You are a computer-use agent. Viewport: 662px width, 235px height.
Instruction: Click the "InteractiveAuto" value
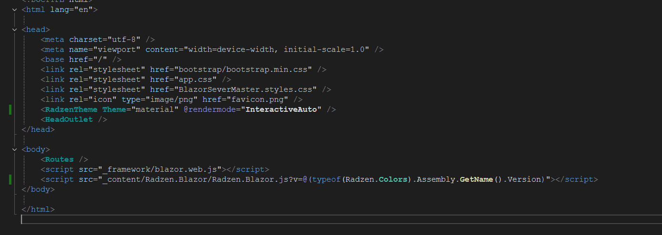[x=281, y=109]
